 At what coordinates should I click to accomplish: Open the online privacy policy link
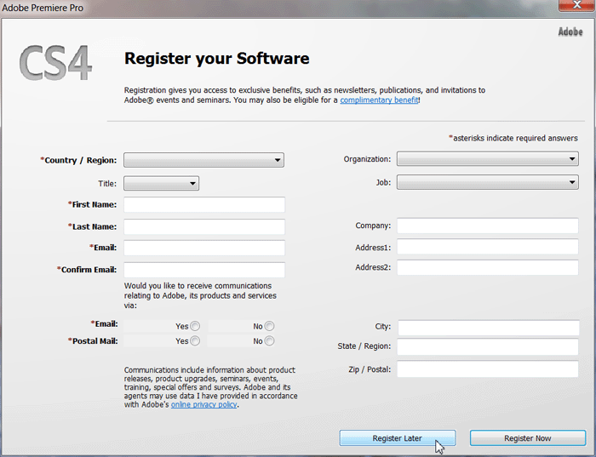coord(204,404)
